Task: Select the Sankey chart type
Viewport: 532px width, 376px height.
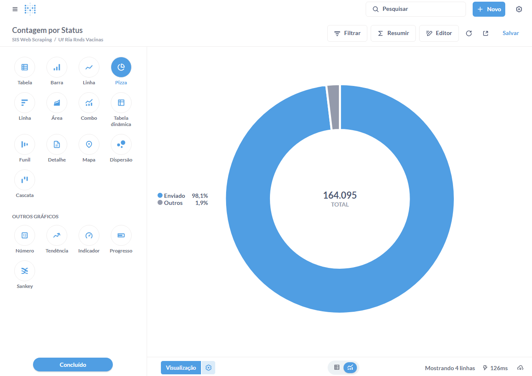Action: [25, 271]
